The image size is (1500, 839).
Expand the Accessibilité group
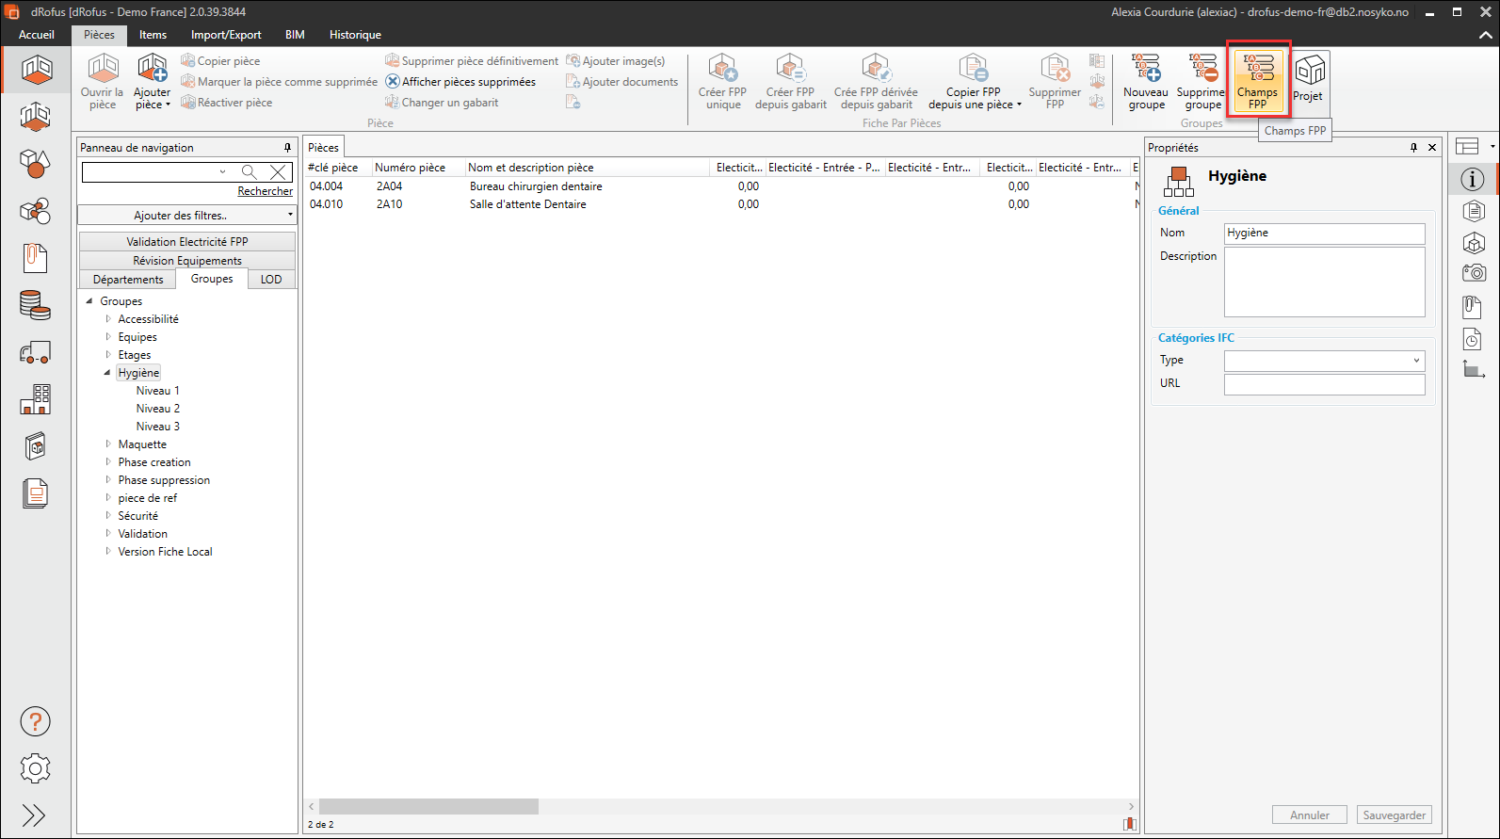tap(108, 319)
